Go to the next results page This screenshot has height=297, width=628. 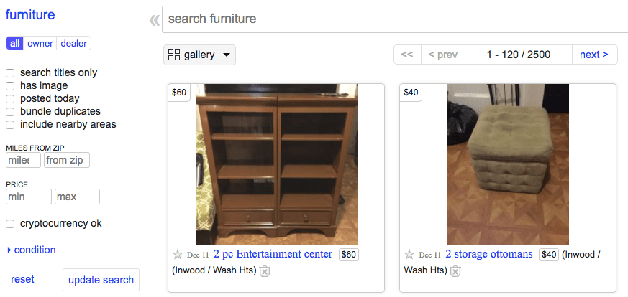593,55
